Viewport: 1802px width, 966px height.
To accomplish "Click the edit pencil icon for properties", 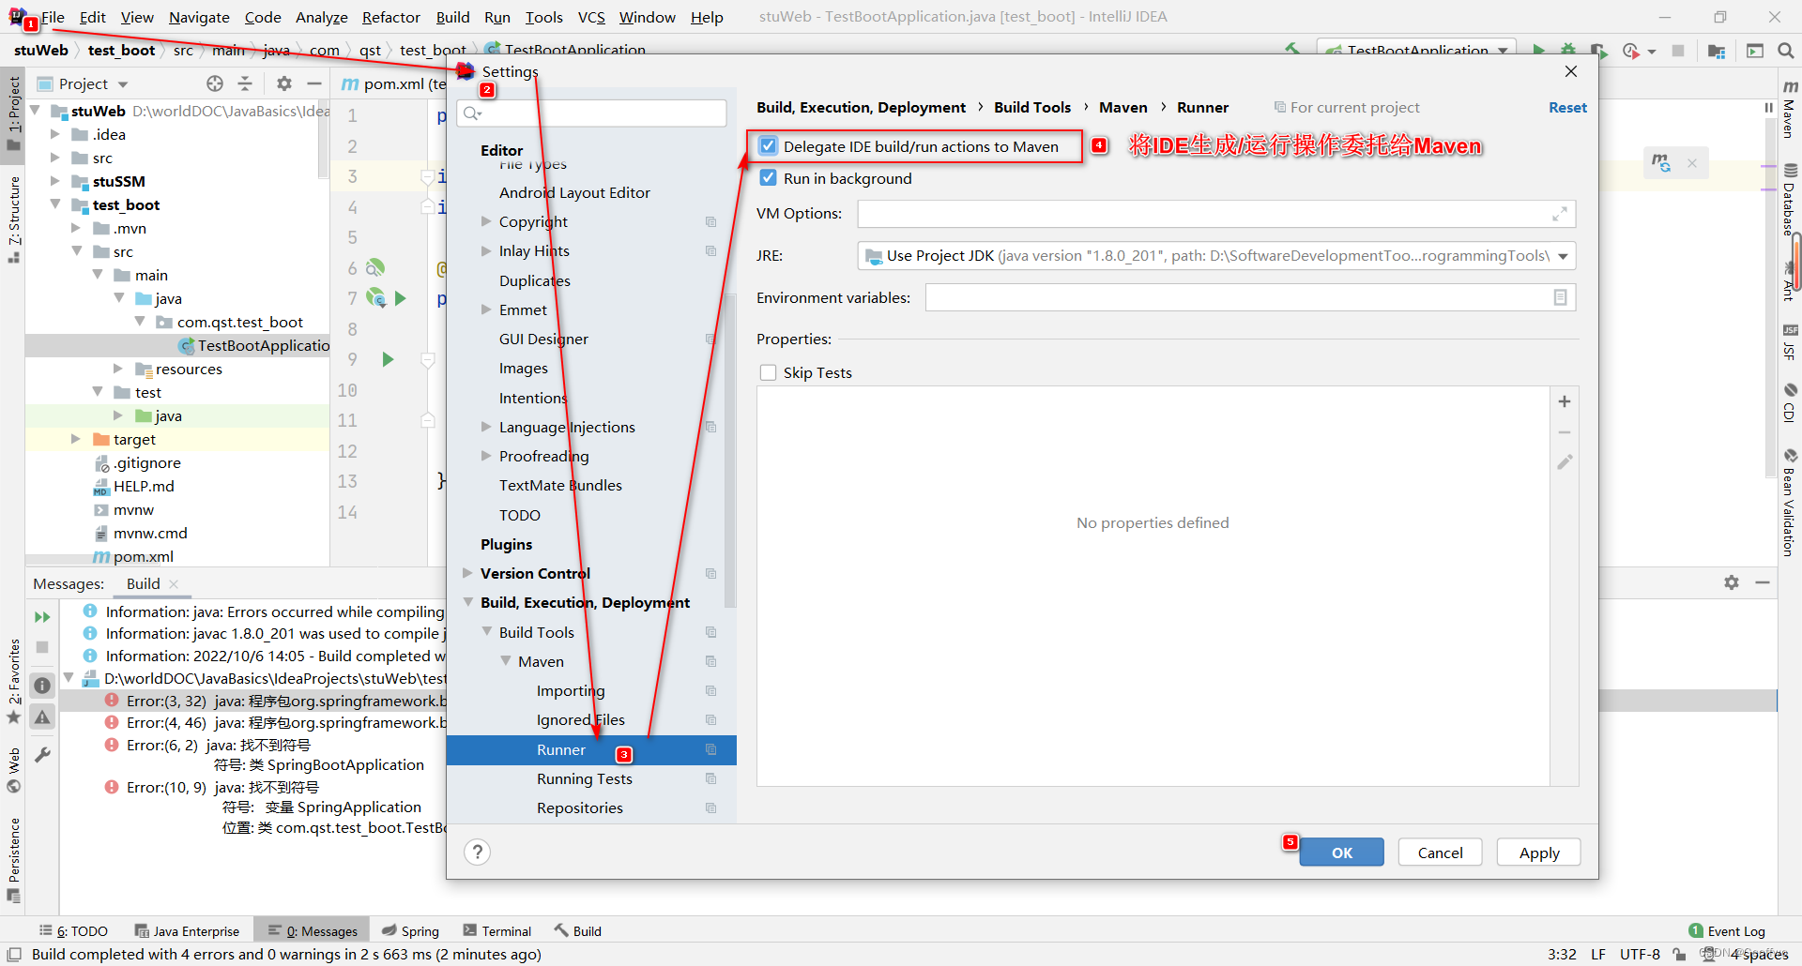I will 1565,461.
